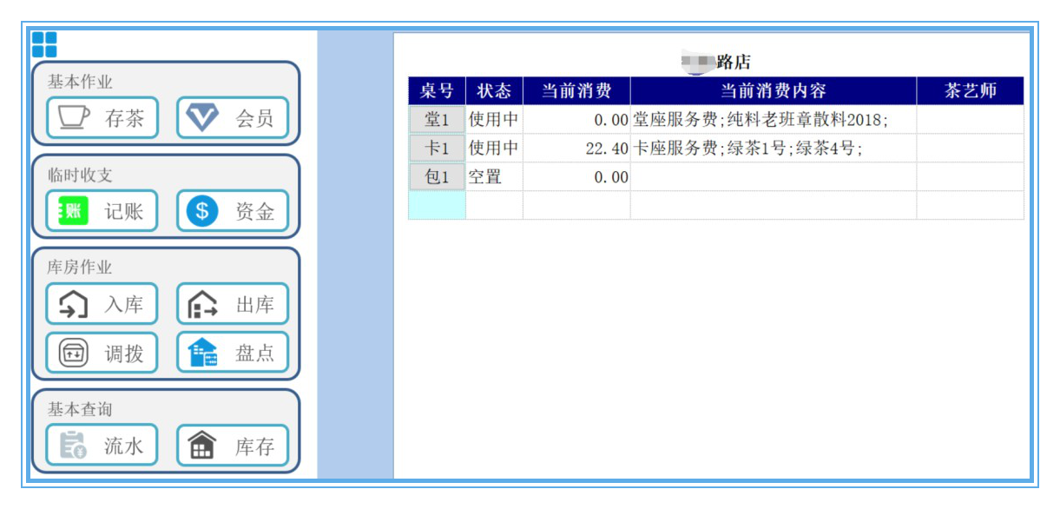
Task: Click 0.00 amount in 包1 row
Action: [x=576, y=177]
